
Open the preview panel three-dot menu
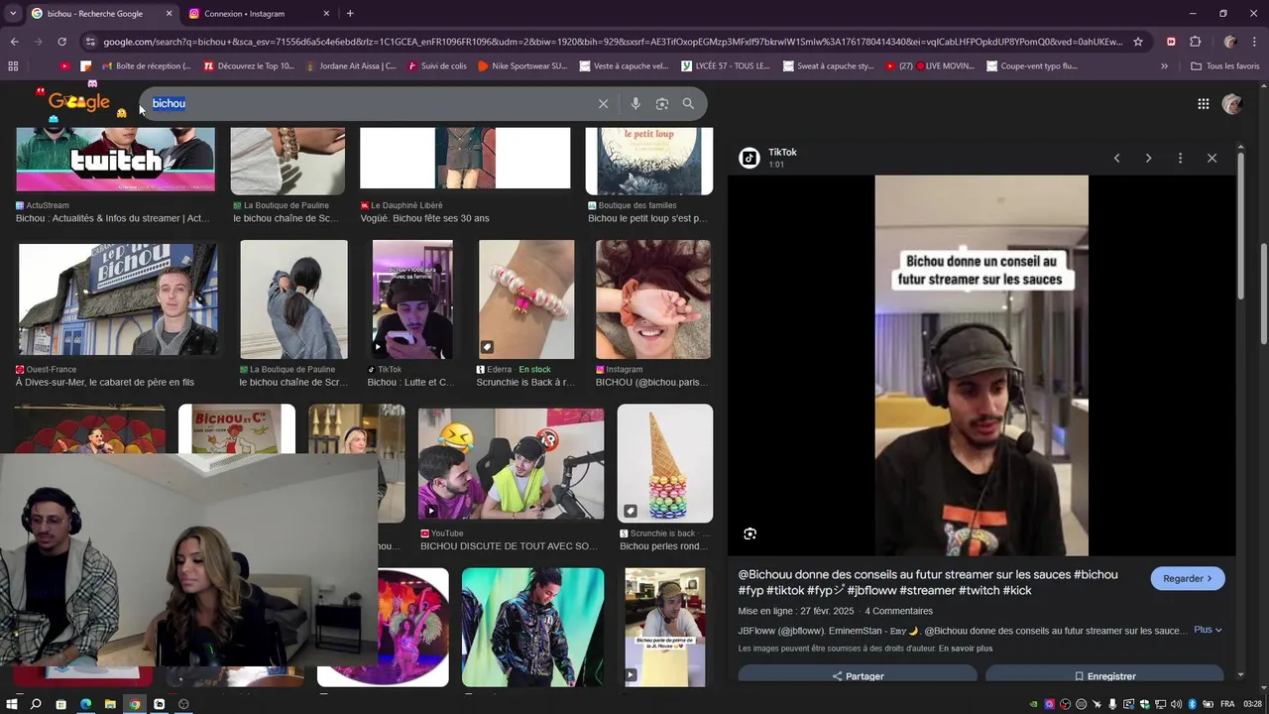[1180, 158]
